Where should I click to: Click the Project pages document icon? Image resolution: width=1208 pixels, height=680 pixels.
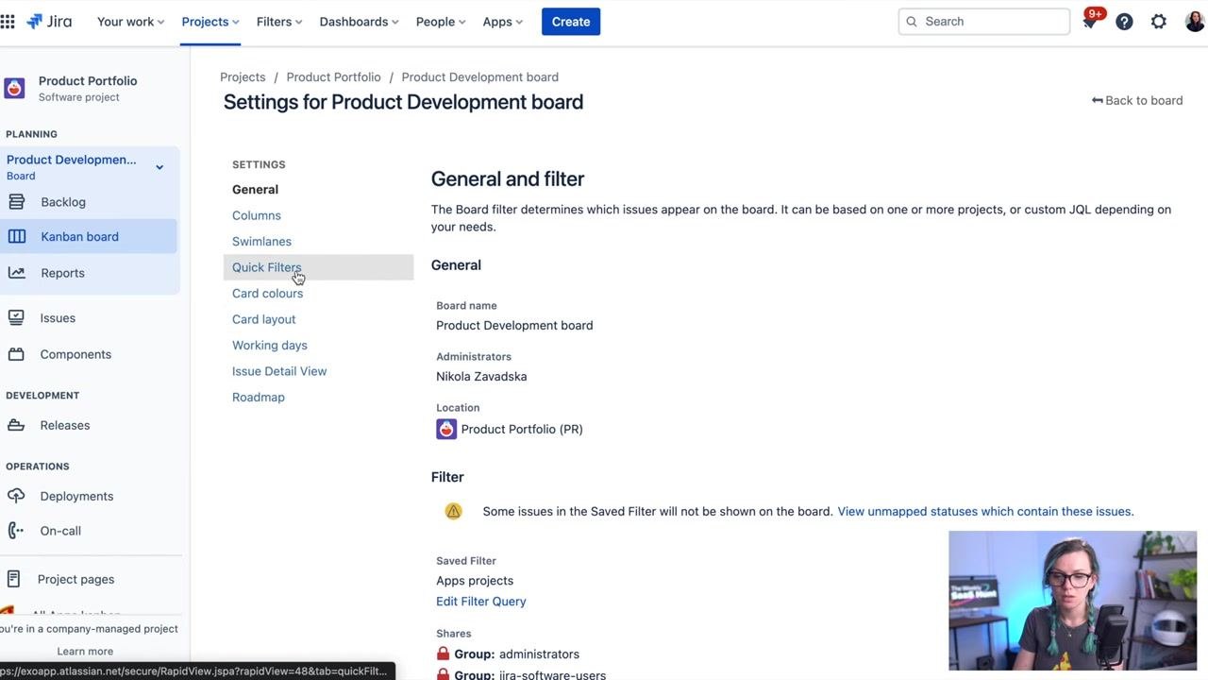click(14, 579)
